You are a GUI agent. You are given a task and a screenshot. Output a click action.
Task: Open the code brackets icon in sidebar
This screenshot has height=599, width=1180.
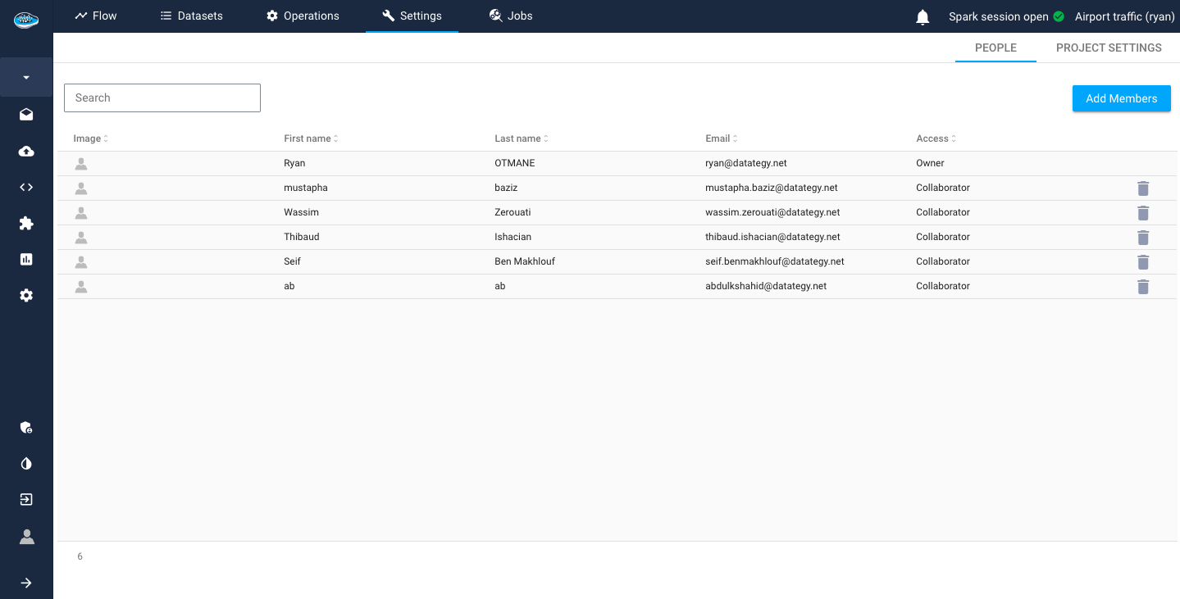pyautogui.click(x=26, y=187)
